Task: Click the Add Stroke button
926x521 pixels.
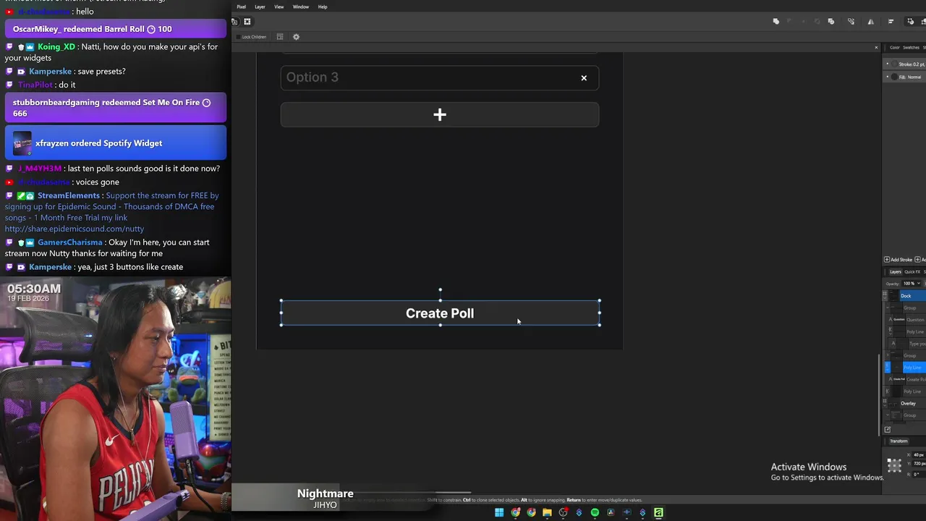Action: (899, 260)
